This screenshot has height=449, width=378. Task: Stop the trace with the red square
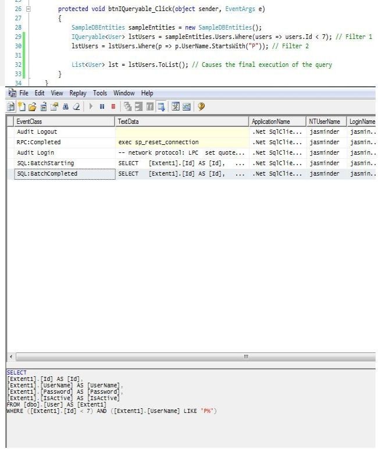(113, 106)
